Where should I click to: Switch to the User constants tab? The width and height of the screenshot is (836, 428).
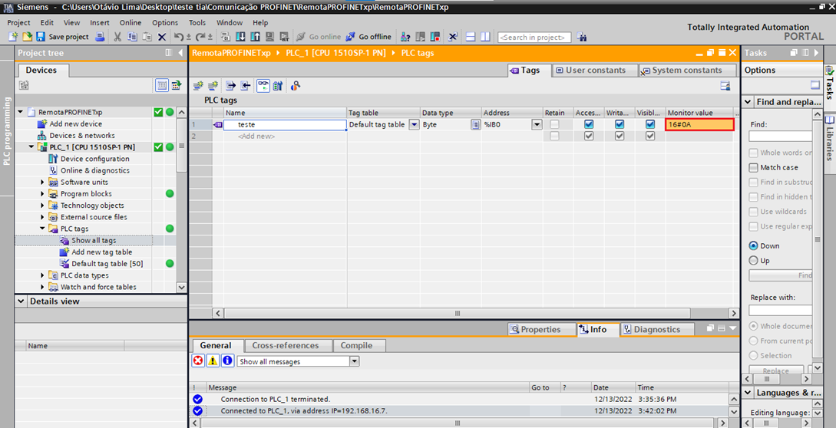[590, 71]
